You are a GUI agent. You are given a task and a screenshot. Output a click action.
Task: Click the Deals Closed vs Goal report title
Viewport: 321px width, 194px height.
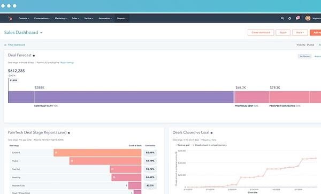[x=191, y=132]
